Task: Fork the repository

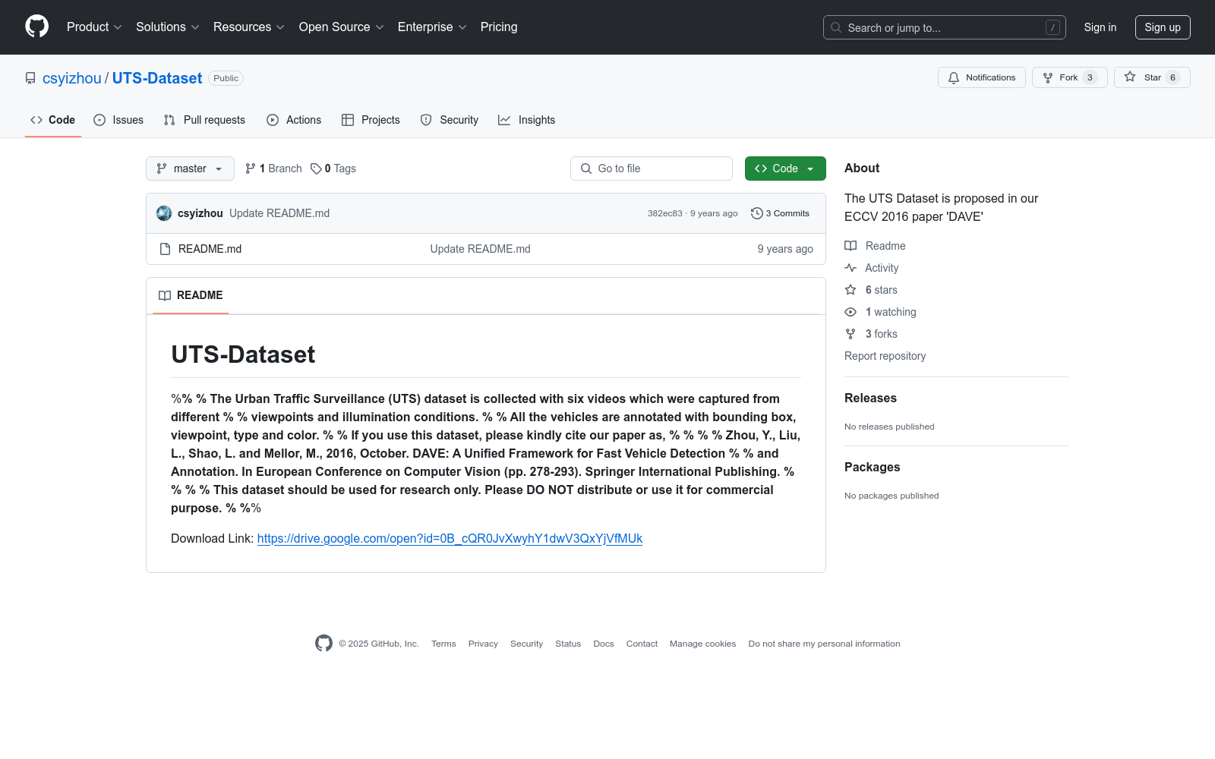Action: coord(1069,77)
